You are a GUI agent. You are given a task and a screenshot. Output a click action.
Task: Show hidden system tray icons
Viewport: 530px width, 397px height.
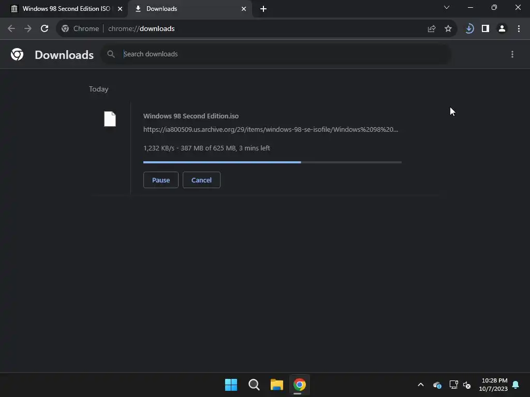pos(421,385)
